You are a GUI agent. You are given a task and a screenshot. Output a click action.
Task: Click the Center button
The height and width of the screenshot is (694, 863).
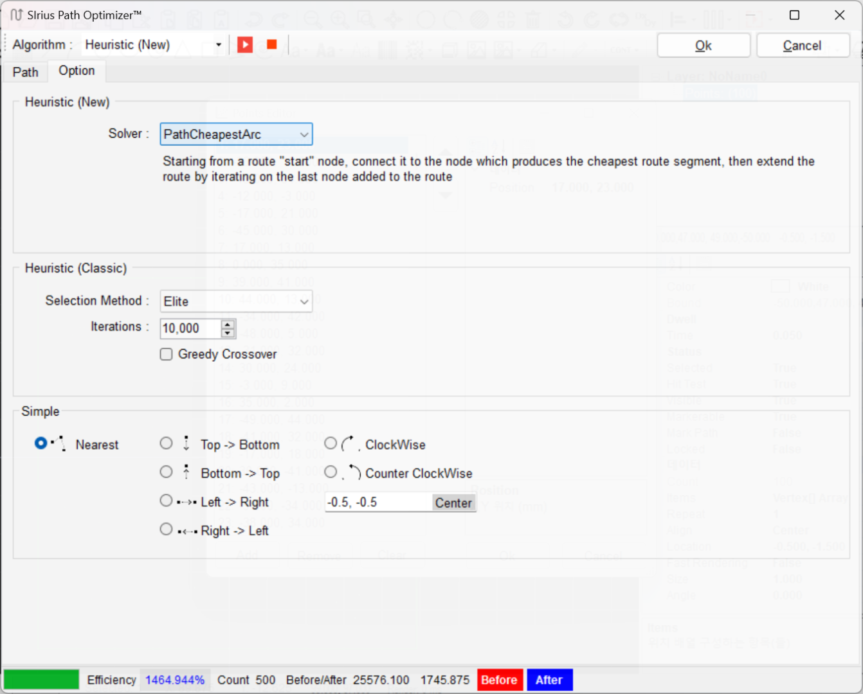453,503
